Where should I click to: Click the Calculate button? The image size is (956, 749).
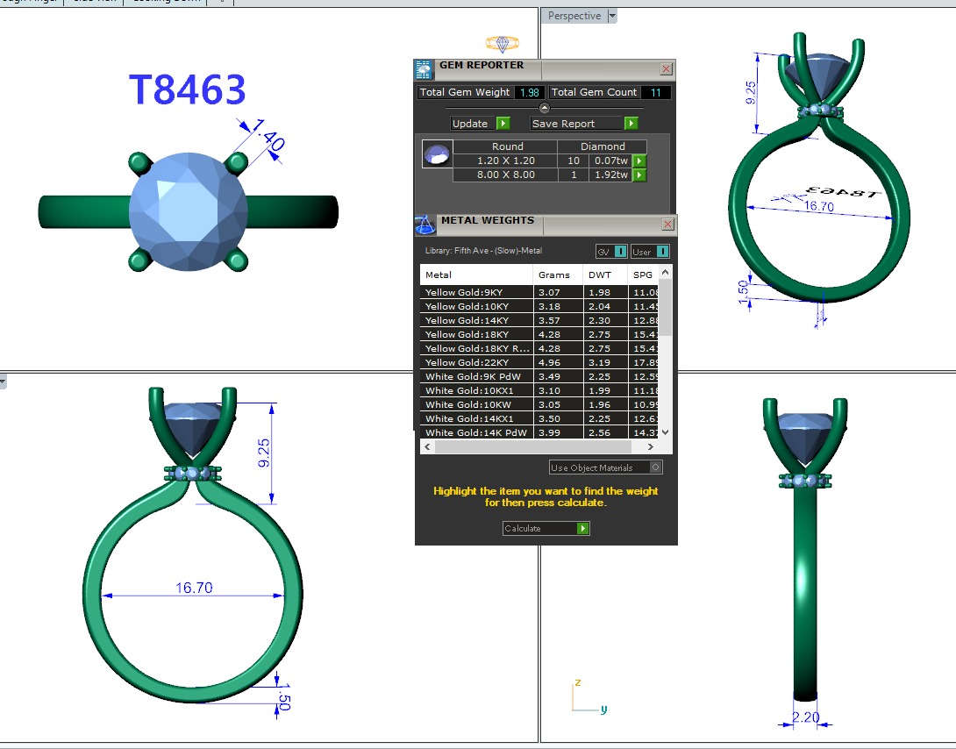539,528
